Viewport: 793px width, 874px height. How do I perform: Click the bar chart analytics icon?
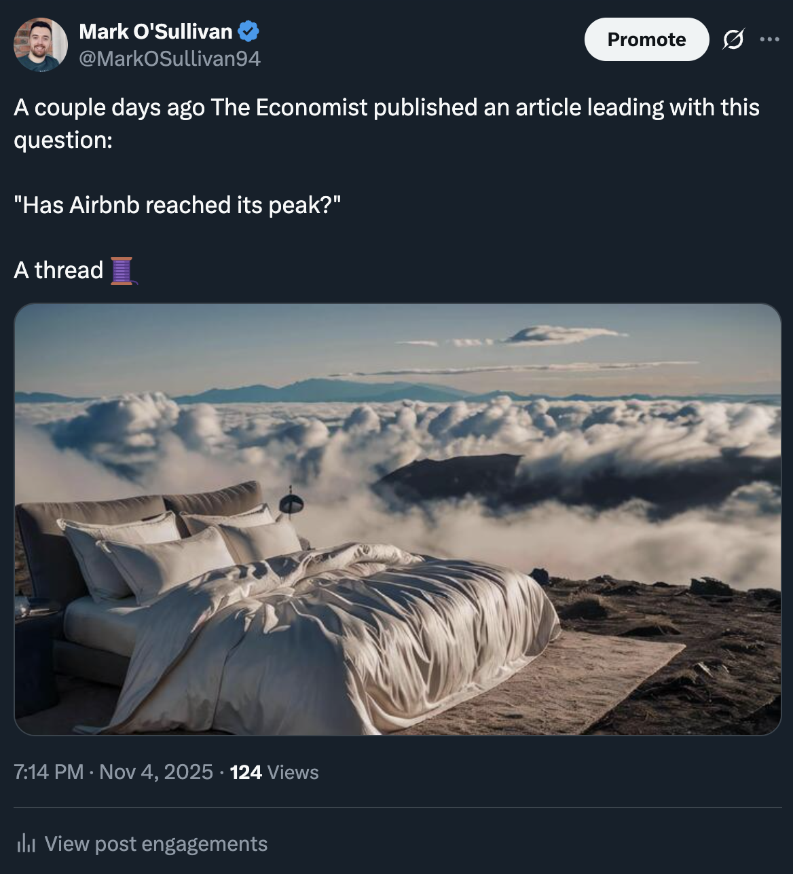click(x=26, y=843)
